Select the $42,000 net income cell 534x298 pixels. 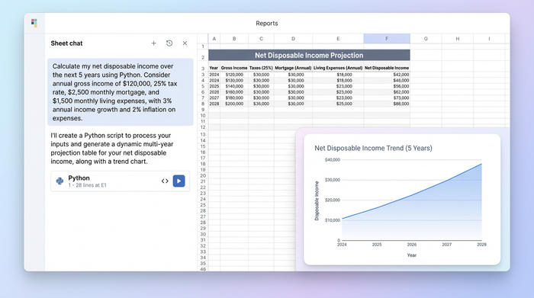pos(387,75)
